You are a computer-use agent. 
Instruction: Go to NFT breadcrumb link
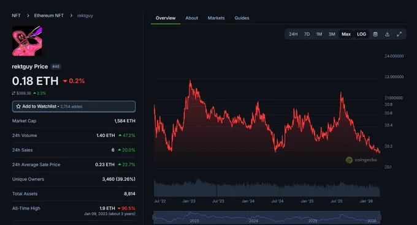16,16
